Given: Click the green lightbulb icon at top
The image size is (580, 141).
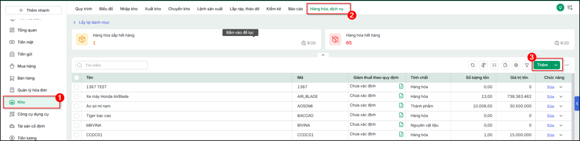Looking at the screenshot, I should coord(560,7).
